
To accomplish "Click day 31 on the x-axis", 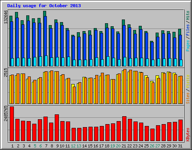I will click(180, 146).
